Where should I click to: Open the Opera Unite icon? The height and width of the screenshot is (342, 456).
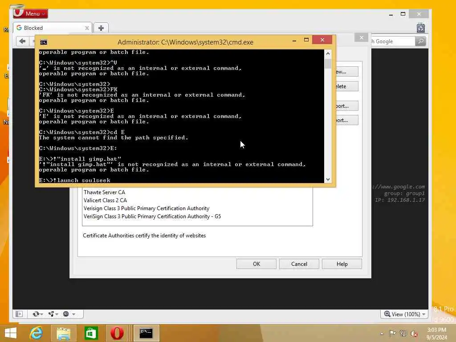coord(51,314)
